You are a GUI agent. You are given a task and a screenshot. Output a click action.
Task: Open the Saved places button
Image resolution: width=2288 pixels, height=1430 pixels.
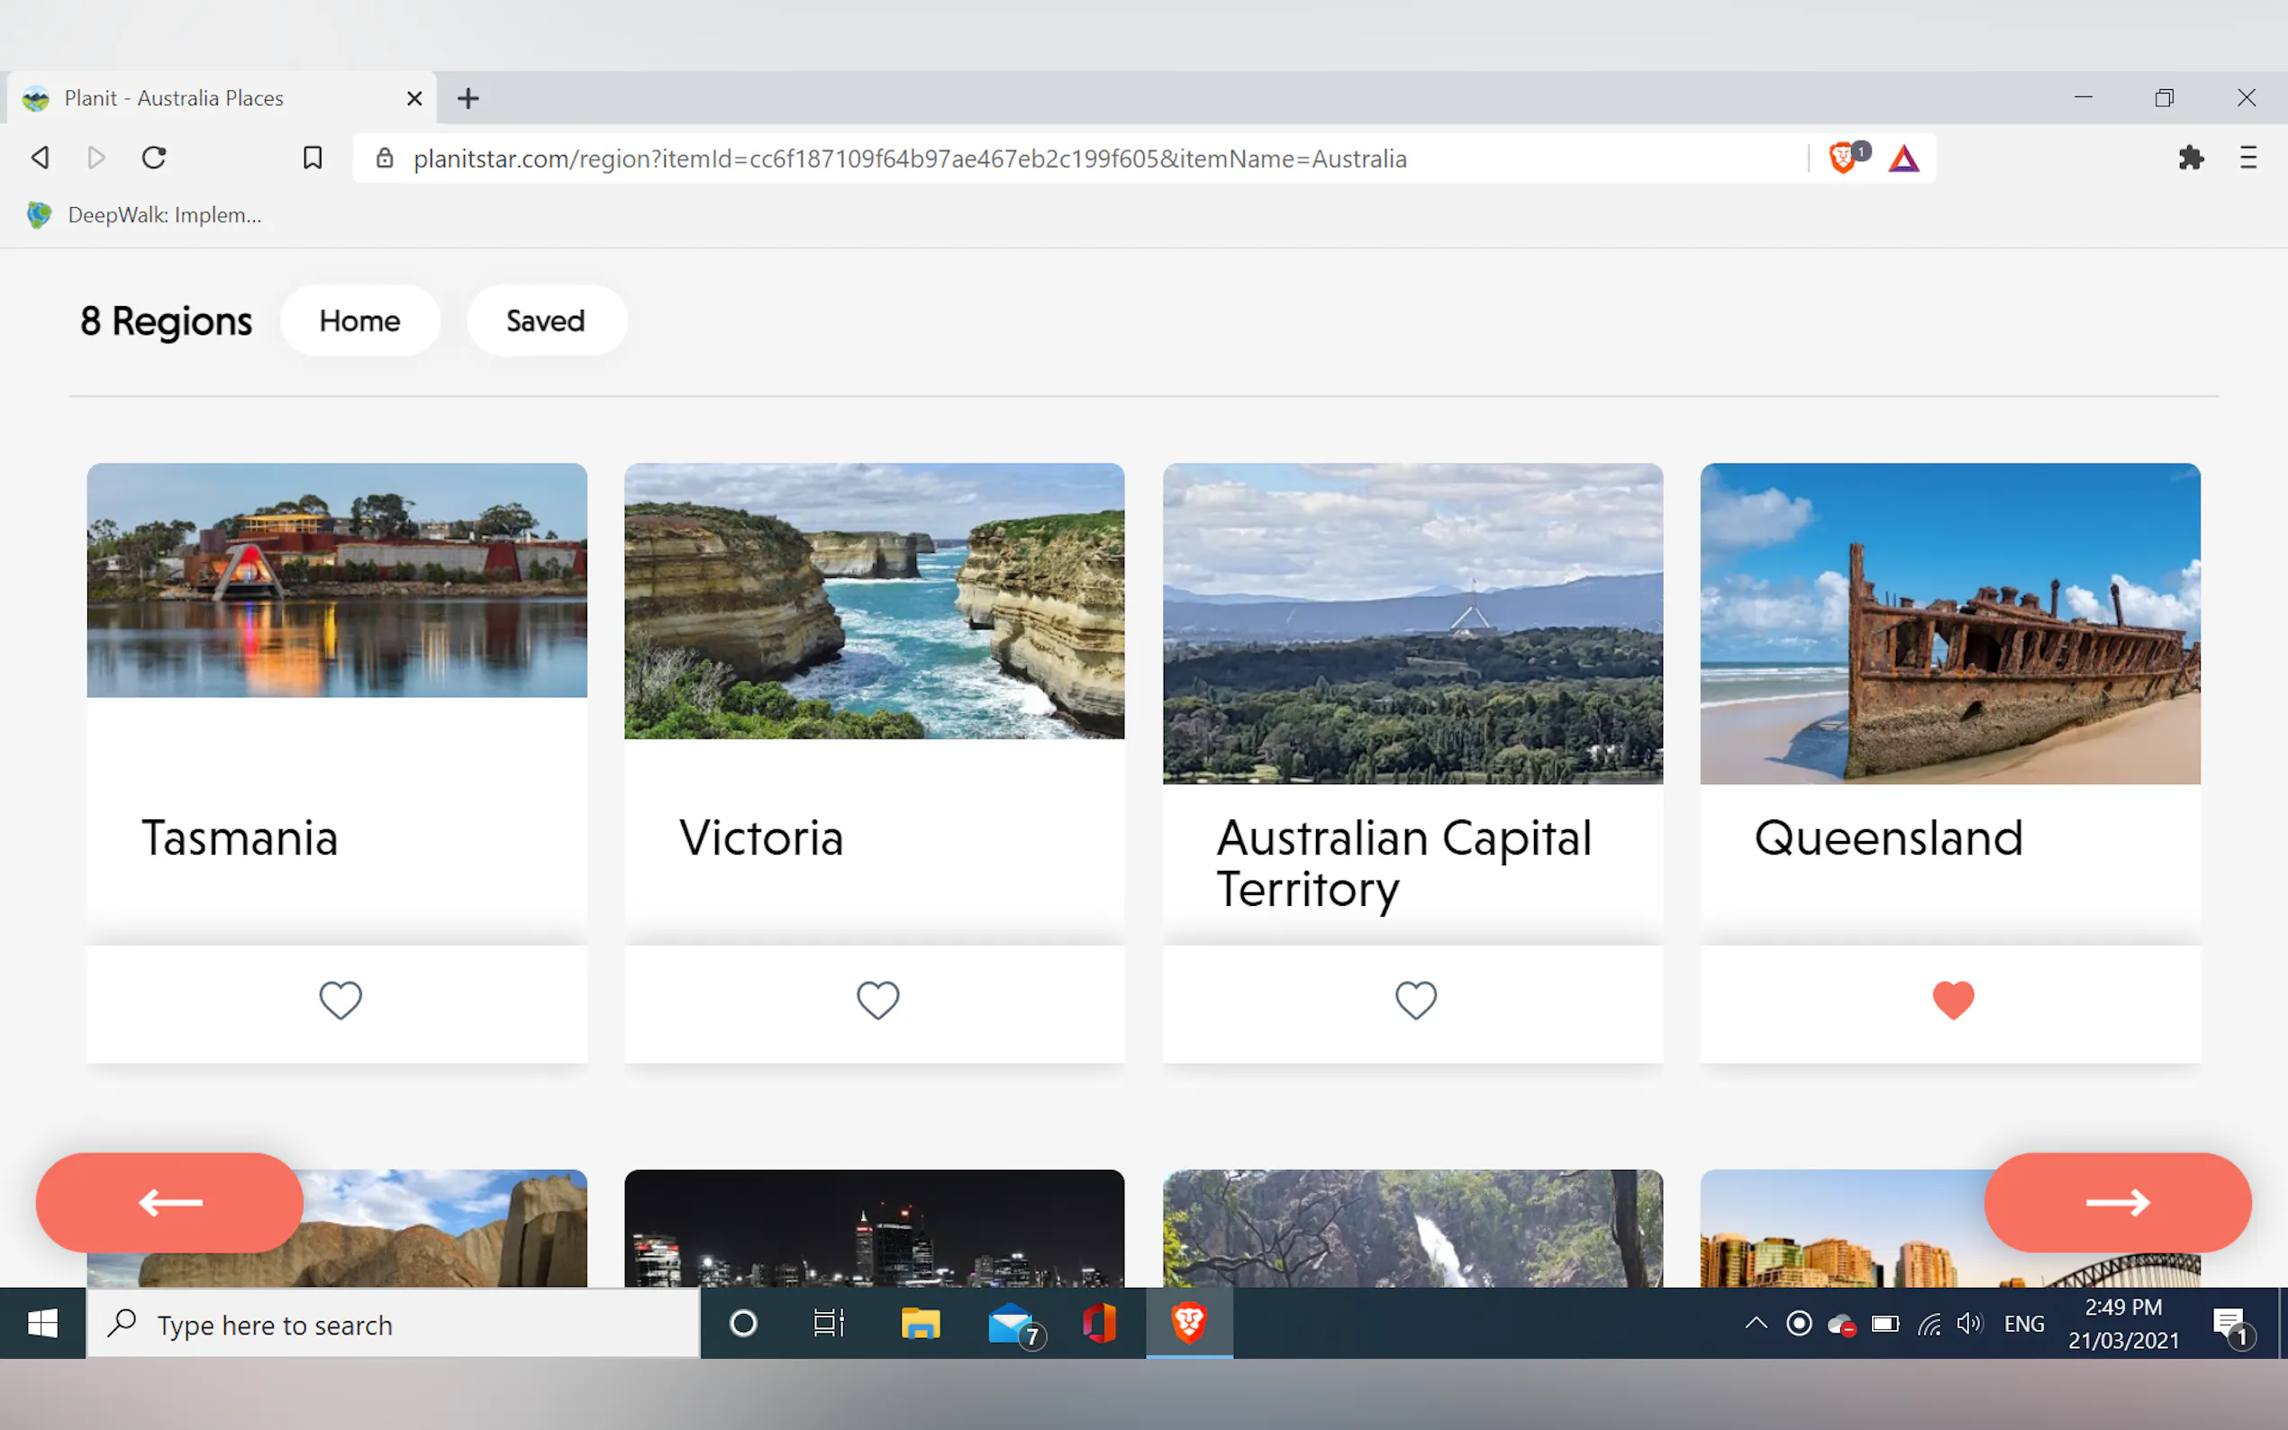click(546, 321)
